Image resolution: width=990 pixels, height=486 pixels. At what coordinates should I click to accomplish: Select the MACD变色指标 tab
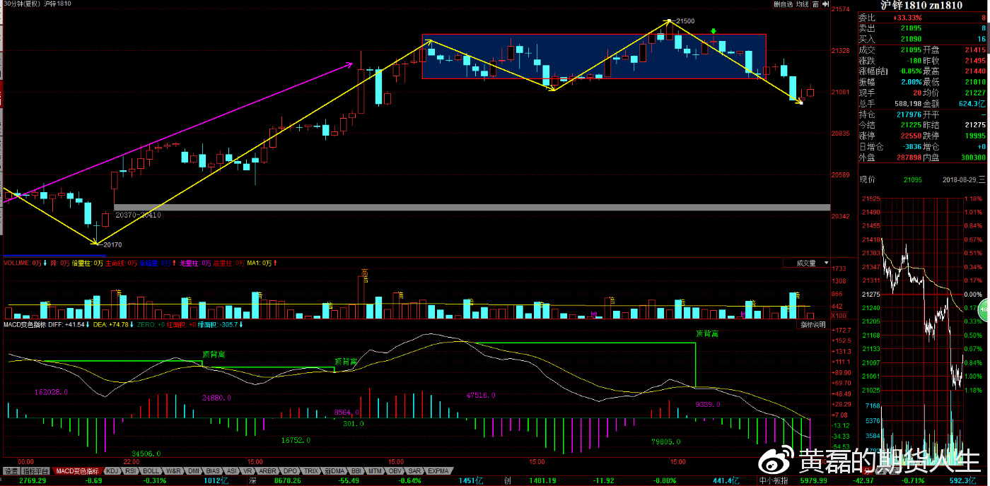point(78,470)
